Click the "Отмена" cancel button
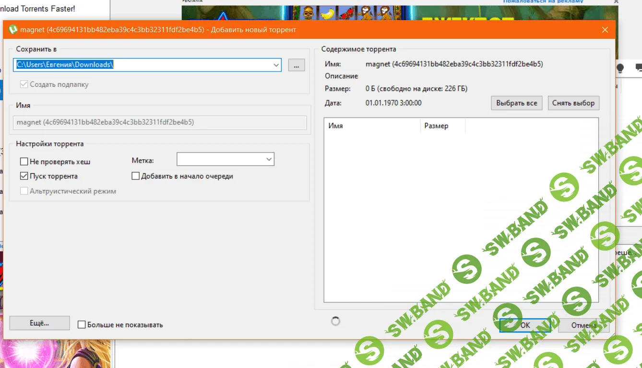The image size is (642, 368). [583, 325]
